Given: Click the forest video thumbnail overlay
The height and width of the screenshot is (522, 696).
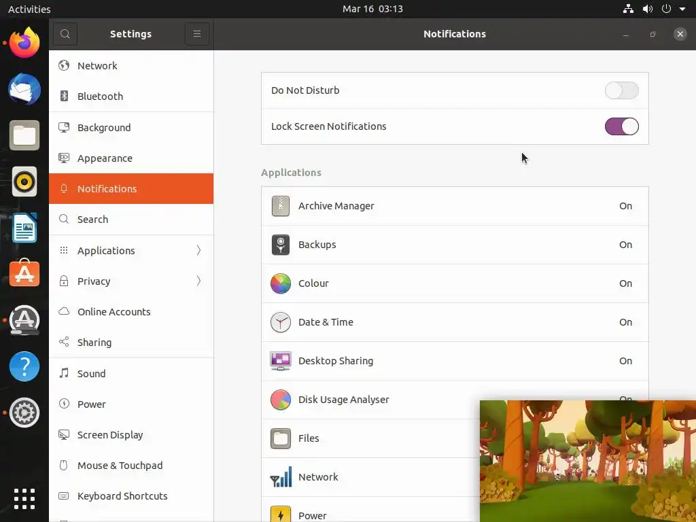Looking at the screenshot, I should click(588, 461).
